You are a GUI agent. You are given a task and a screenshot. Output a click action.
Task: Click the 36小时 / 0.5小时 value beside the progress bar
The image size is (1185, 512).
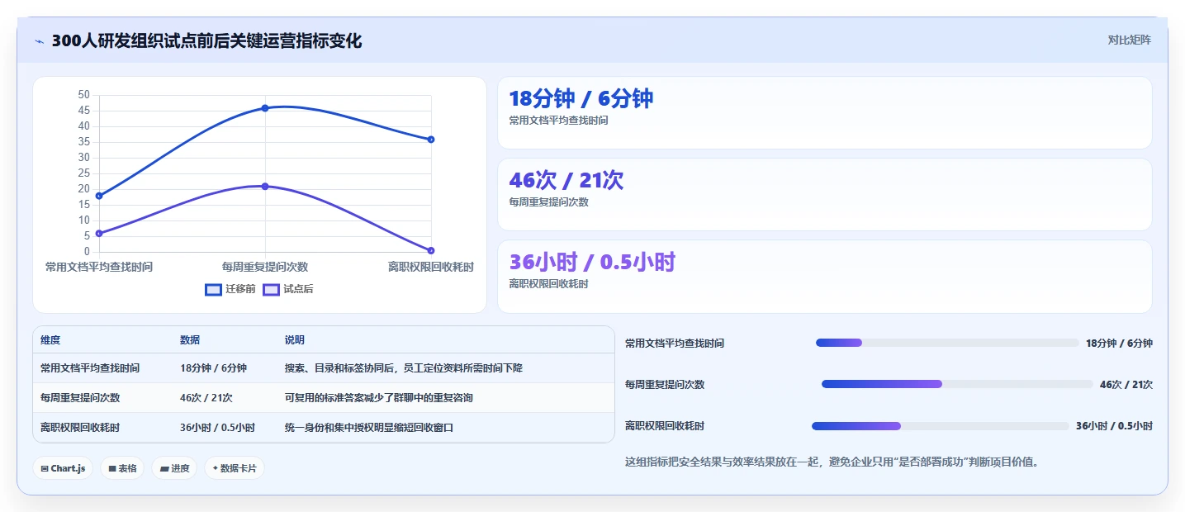(x=1114, y=426)
